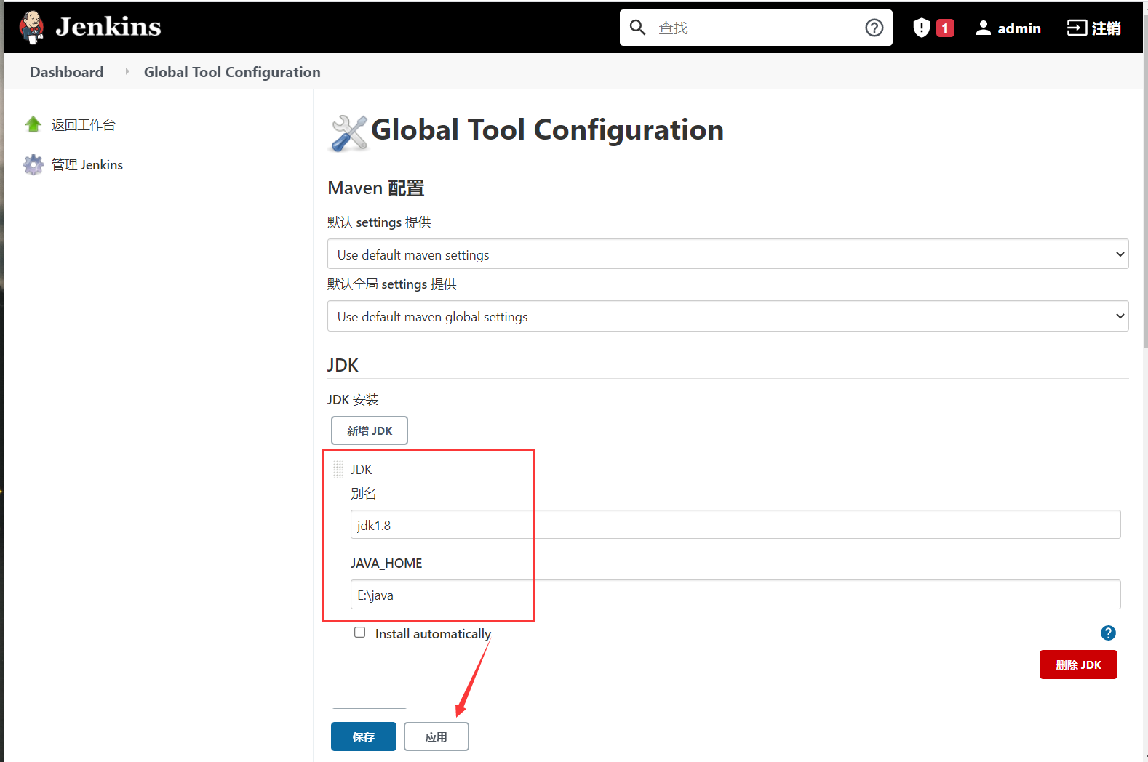Open the admin user profile link
This screenshot has width=1148, height=762.
[x=1019, y=28]
